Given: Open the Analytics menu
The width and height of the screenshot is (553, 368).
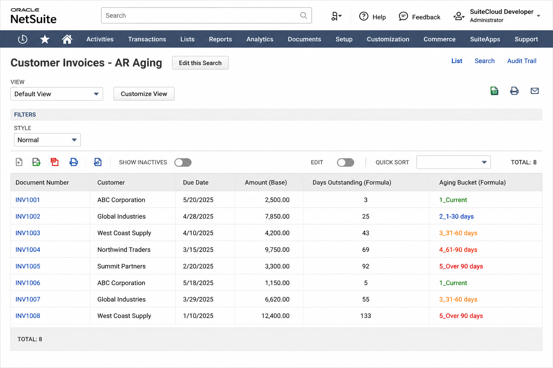Looking at the screenshot, I should click(260, 39).
